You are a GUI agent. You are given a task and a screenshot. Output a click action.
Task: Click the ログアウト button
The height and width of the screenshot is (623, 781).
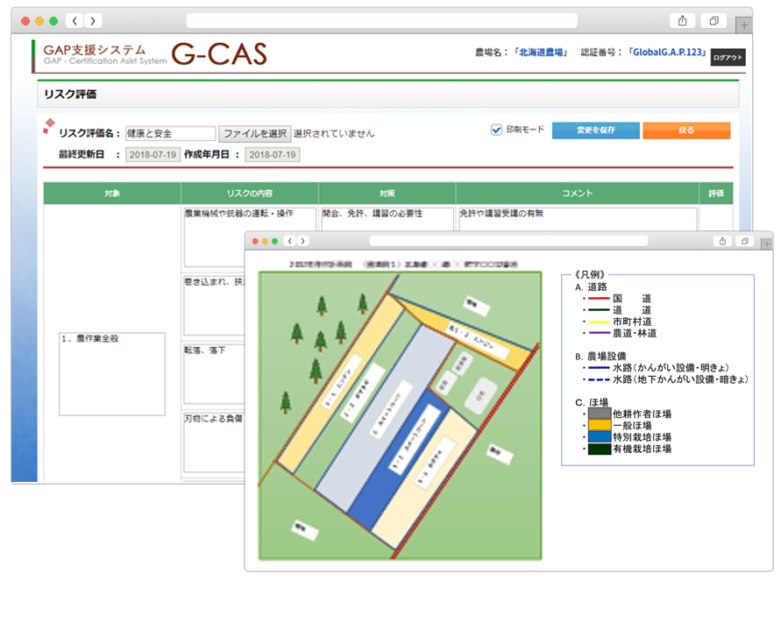pyautogui.click(x=728, y=57)
